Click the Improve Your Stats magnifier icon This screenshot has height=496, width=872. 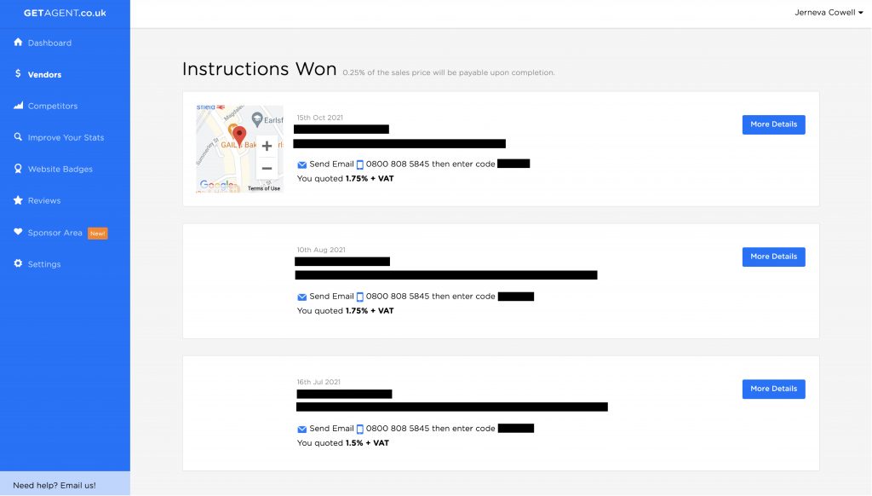click(x=18, y=137)
